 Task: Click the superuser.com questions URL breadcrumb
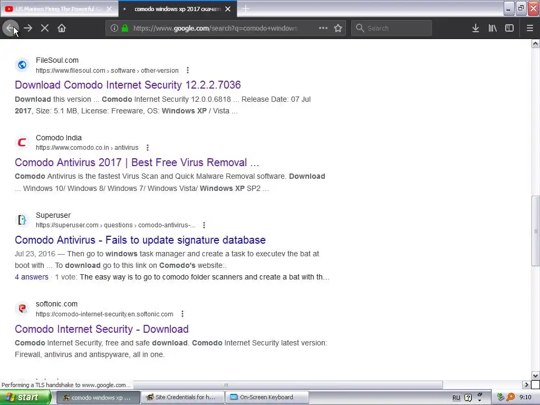coord(115,225)
